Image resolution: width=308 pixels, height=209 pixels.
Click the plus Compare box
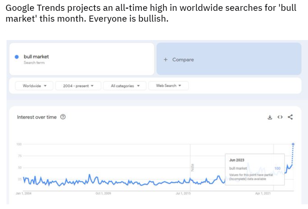pos(229,59)
